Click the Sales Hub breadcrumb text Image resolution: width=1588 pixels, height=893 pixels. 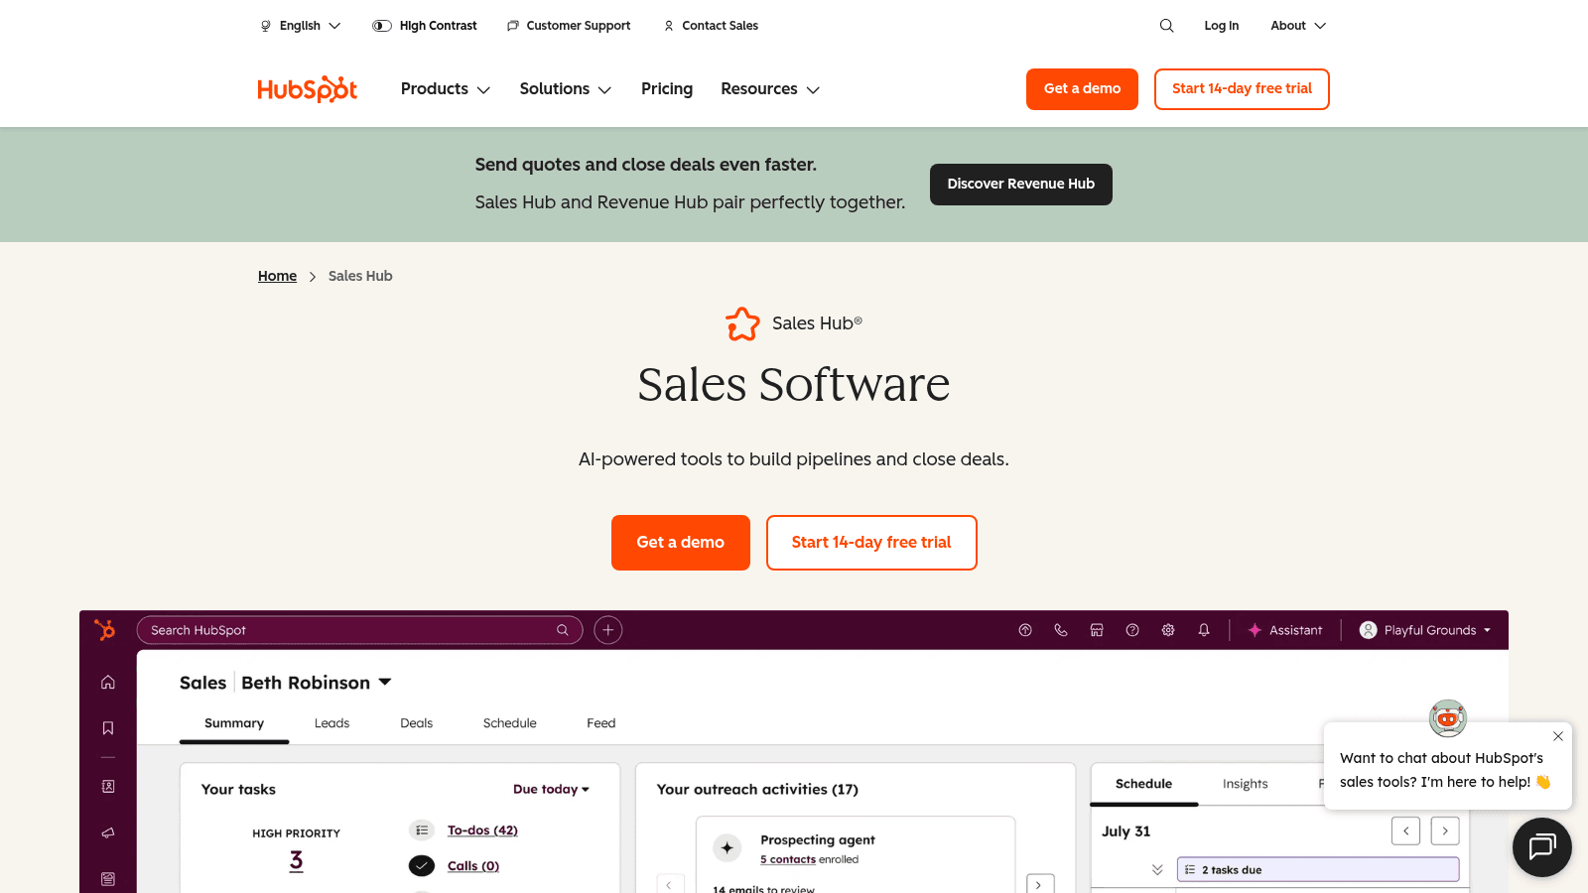tap(360, 276)
